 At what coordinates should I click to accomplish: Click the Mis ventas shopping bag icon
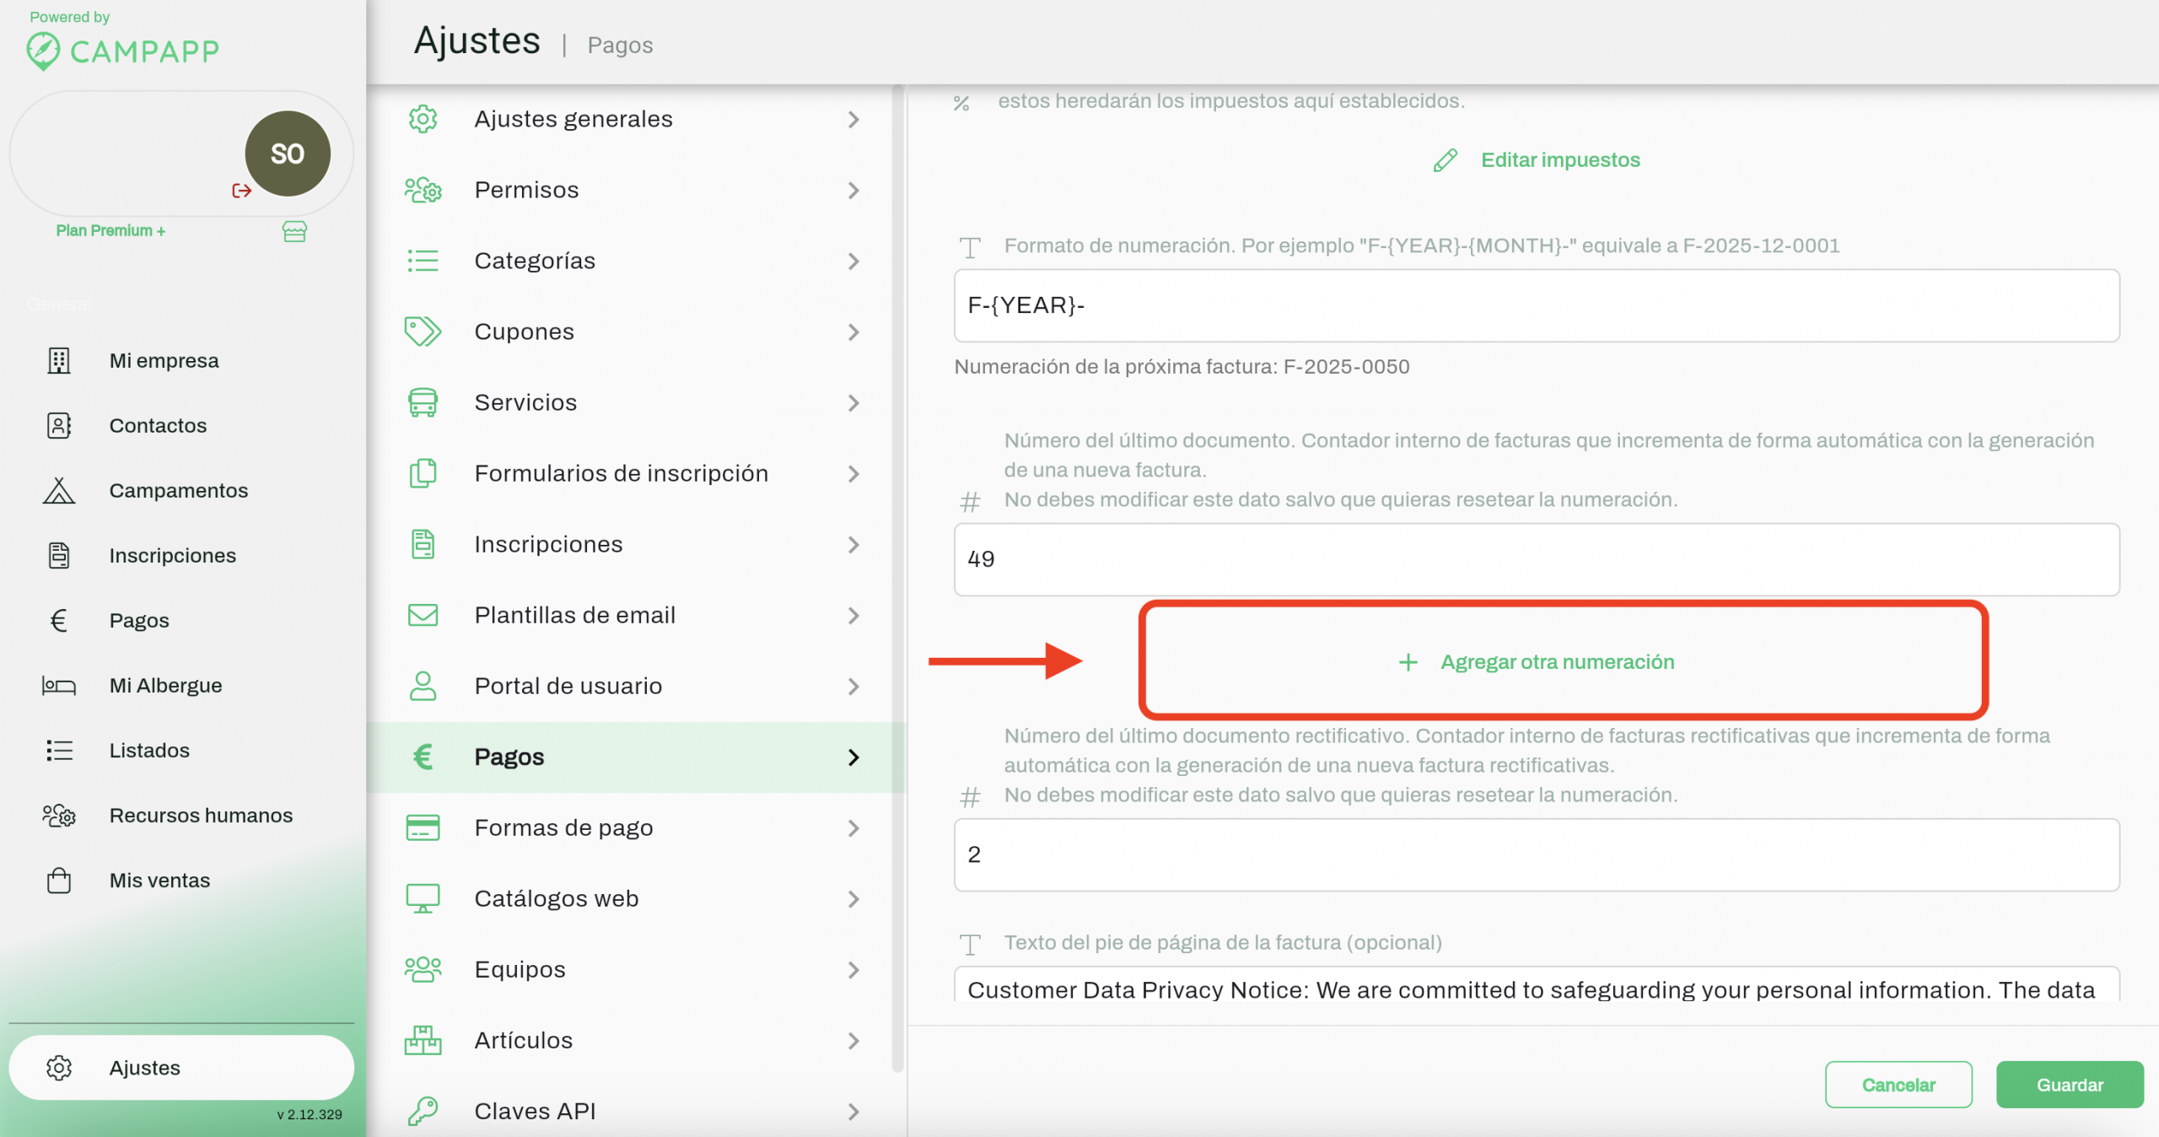[x=59, y=881]
